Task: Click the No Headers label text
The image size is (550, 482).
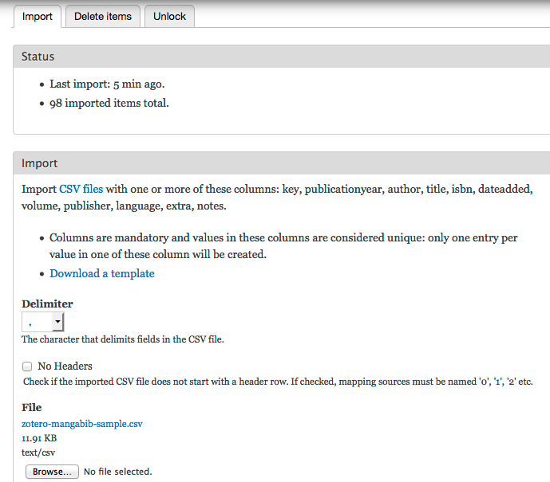Action: click(x=65, y=366)
